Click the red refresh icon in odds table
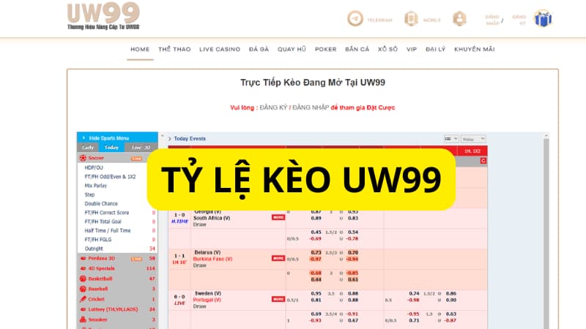586x329 pixels. coord(483,160)
